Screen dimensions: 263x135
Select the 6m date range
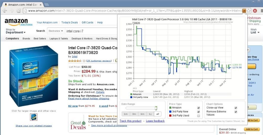point(142,114)
